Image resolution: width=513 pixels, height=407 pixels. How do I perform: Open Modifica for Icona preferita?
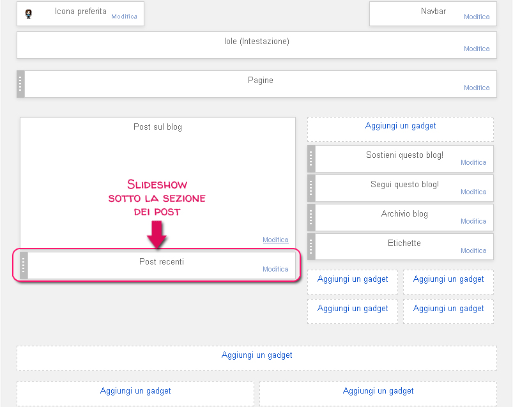[x=124, y=17]
